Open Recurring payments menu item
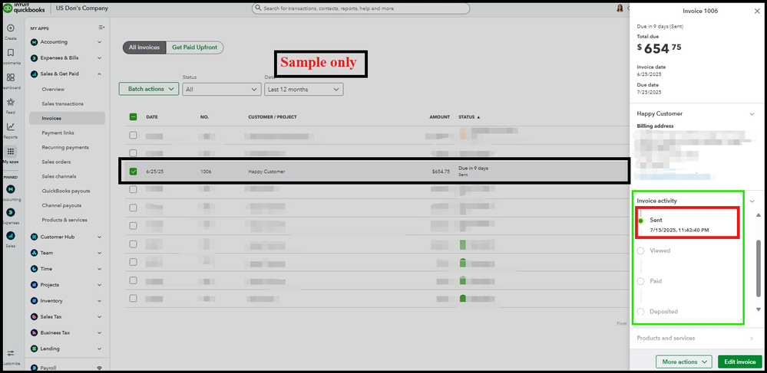 67,148
